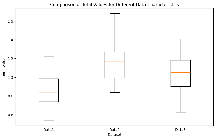This screenshot has height=139, width=216.
Task: Click the orange median line of Data1
Action: [x=49, y=93]
